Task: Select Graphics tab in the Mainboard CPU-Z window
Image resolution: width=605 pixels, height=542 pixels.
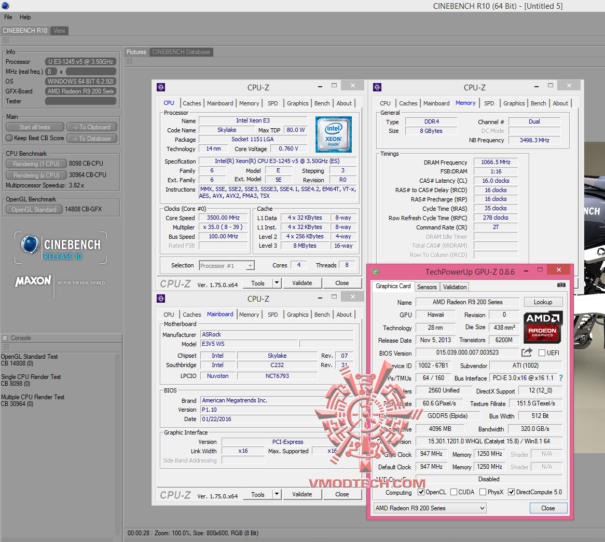Action: pyautogui.click(x=297, y=315)
